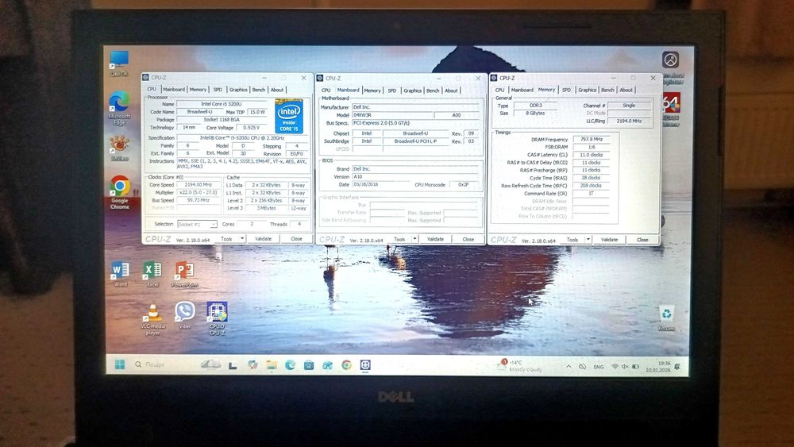
Task: Open notification bell in tray
Action: point(677,366)
